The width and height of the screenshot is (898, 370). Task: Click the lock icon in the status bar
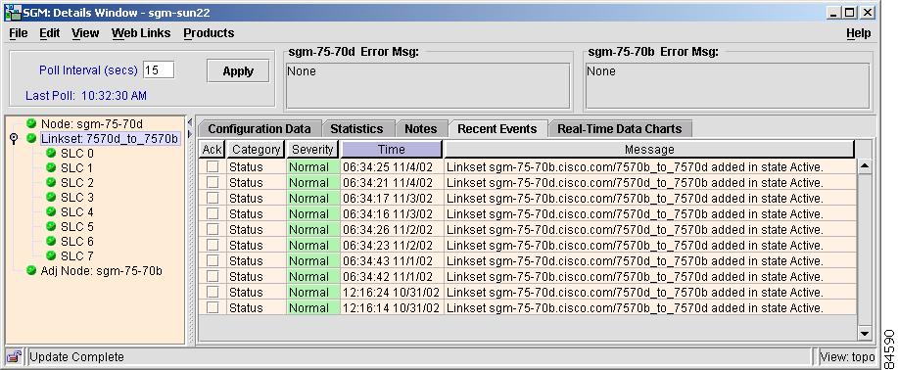click(15, 356)
